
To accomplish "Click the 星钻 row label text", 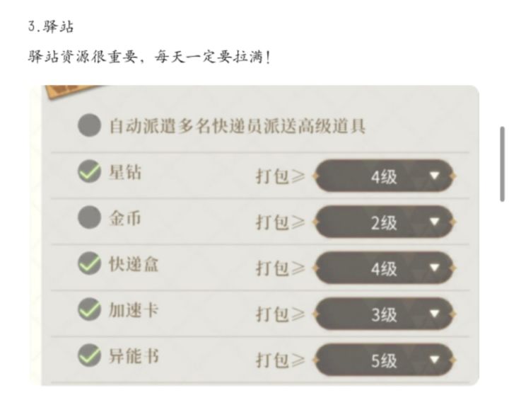I will (x=124, y=173).
